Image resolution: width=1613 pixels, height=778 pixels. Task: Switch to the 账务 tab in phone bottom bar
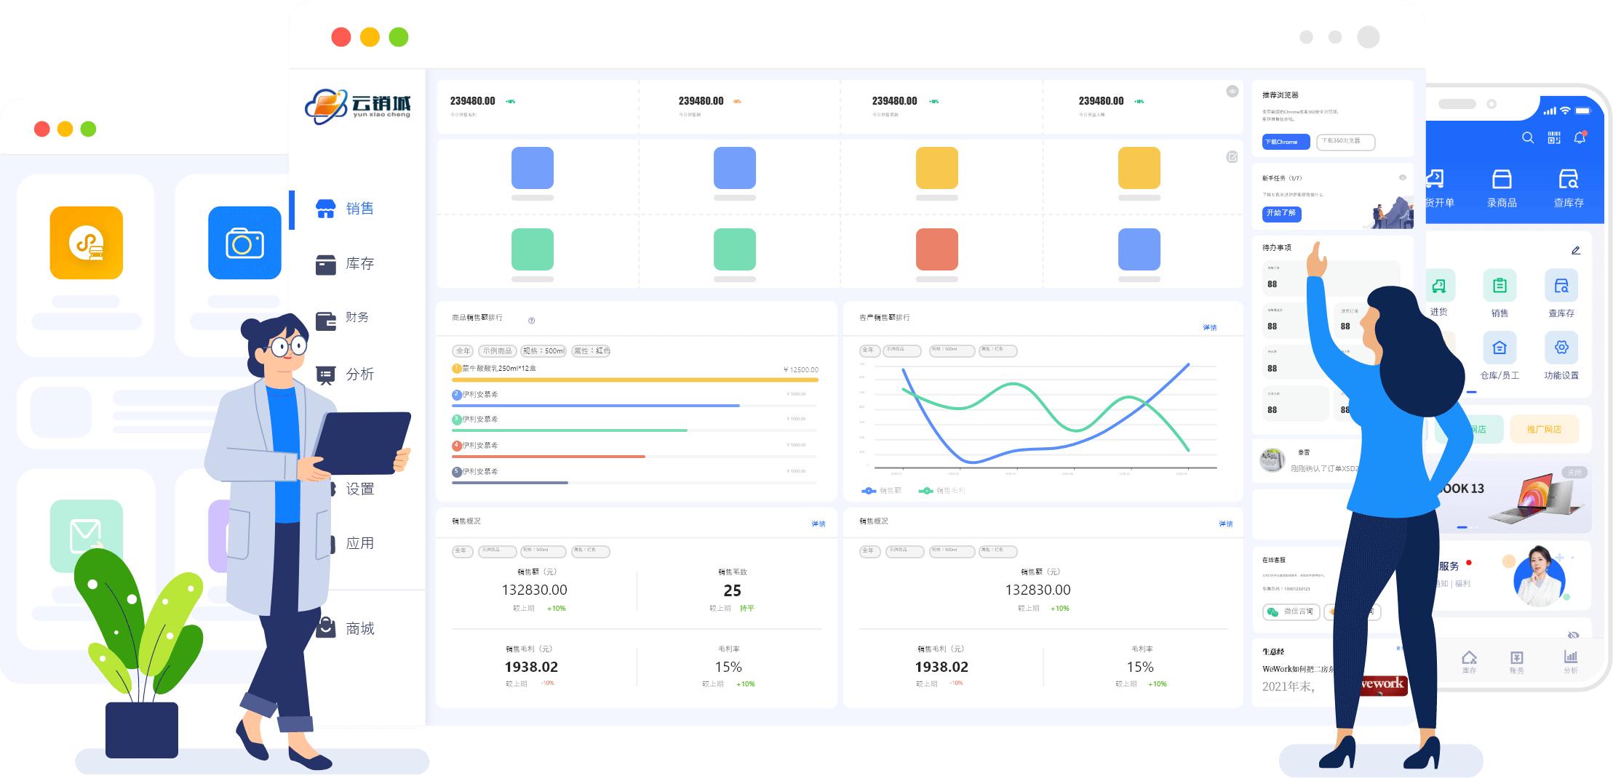coord(1516,661)
